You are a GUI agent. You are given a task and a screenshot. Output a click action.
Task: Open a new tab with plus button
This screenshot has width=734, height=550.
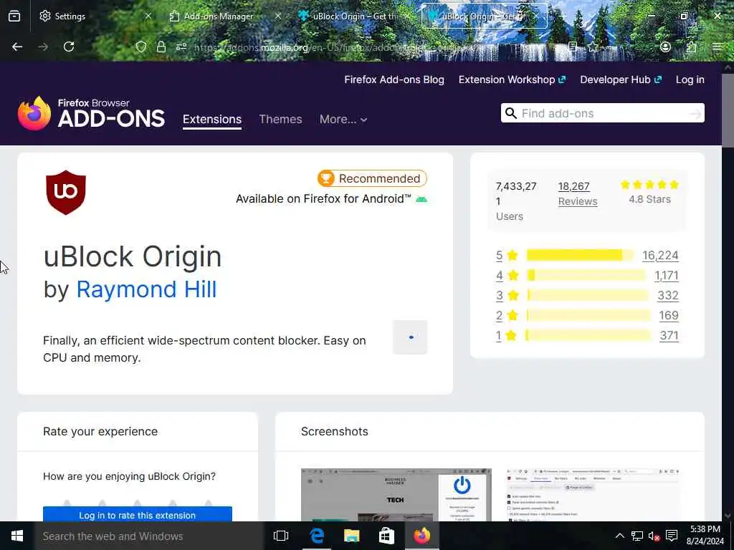pos(563,16)
